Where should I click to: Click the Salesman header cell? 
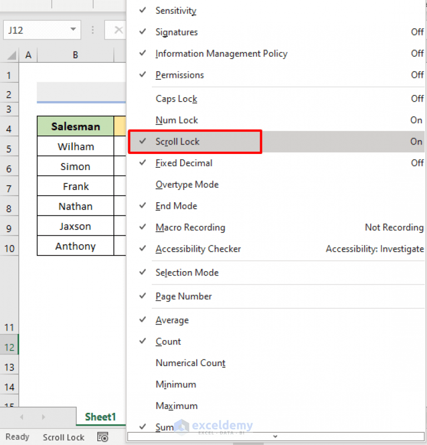point(75,126)
